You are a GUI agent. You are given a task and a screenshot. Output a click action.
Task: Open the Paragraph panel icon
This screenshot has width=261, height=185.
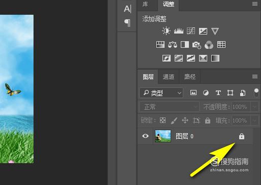[x=127, y=23]
